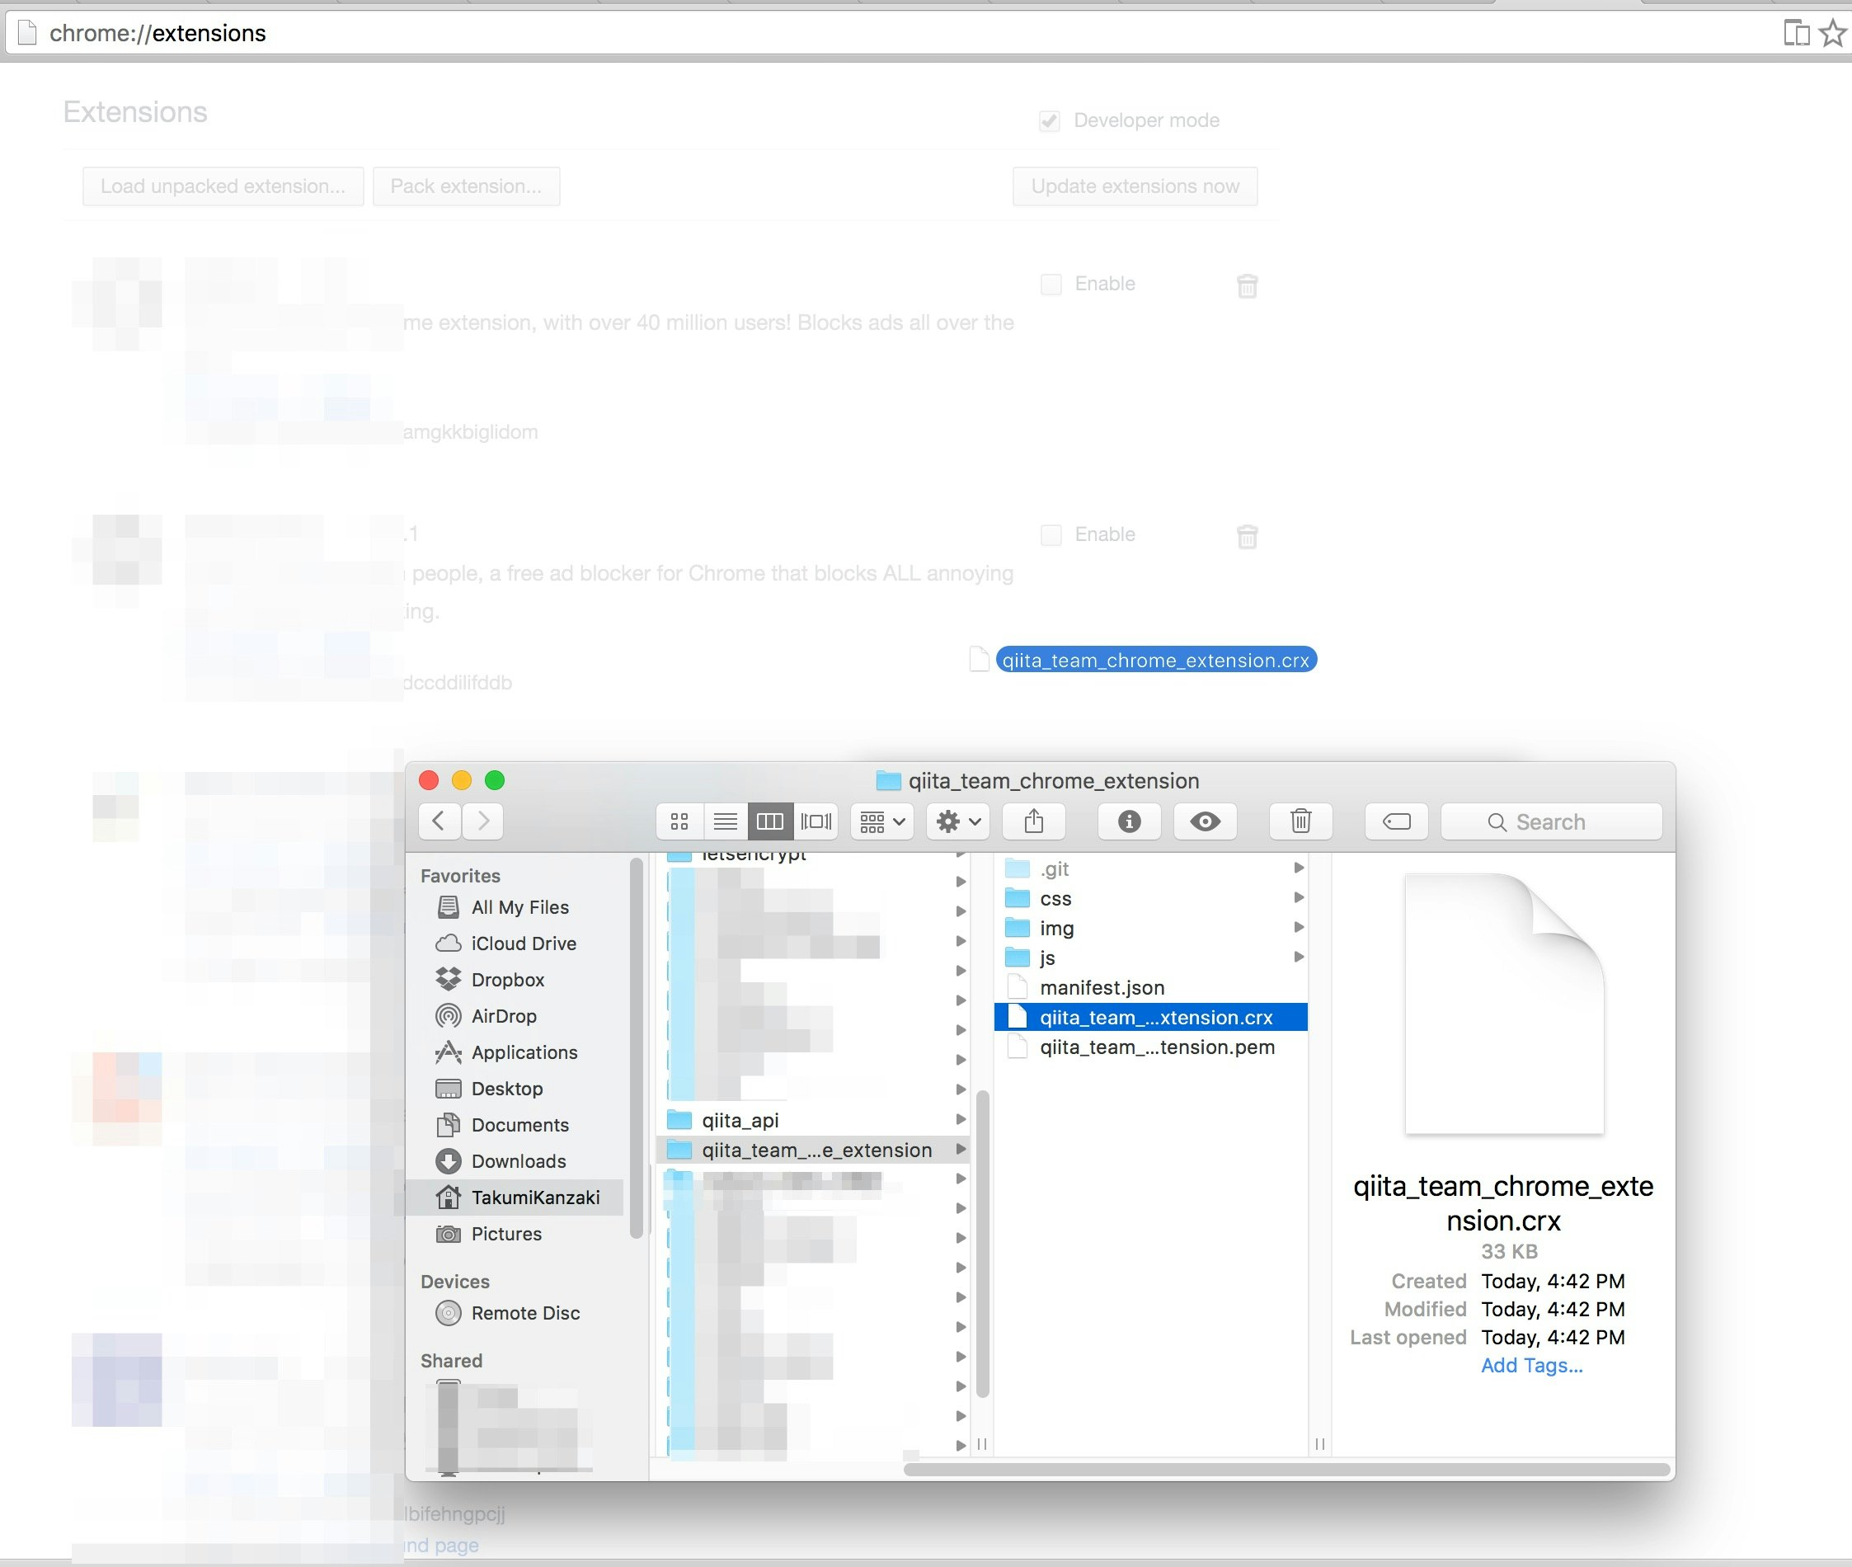1852x1567 pixels.
Task: Click the Search input field in Finder
Action: [1550, 821]
